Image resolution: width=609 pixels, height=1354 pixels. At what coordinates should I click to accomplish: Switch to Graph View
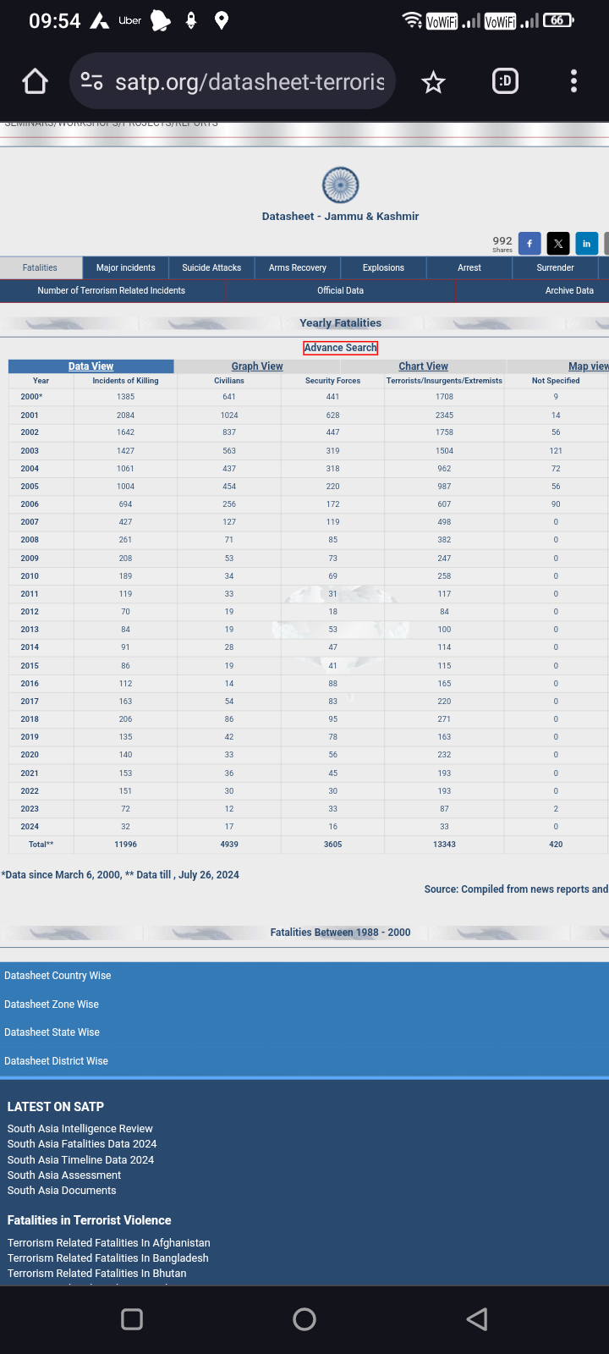[257, 366]
